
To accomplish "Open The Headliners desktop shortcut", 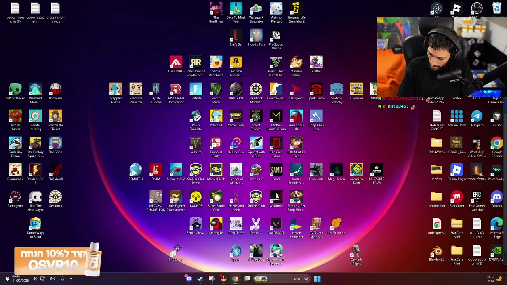I will point(216,13).
